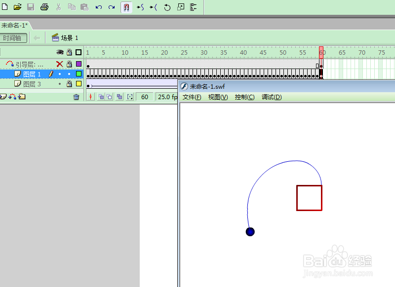The image size is (395, 287).
Task: Click the back arrow beside 时间轴
Action: pos(37,38)
